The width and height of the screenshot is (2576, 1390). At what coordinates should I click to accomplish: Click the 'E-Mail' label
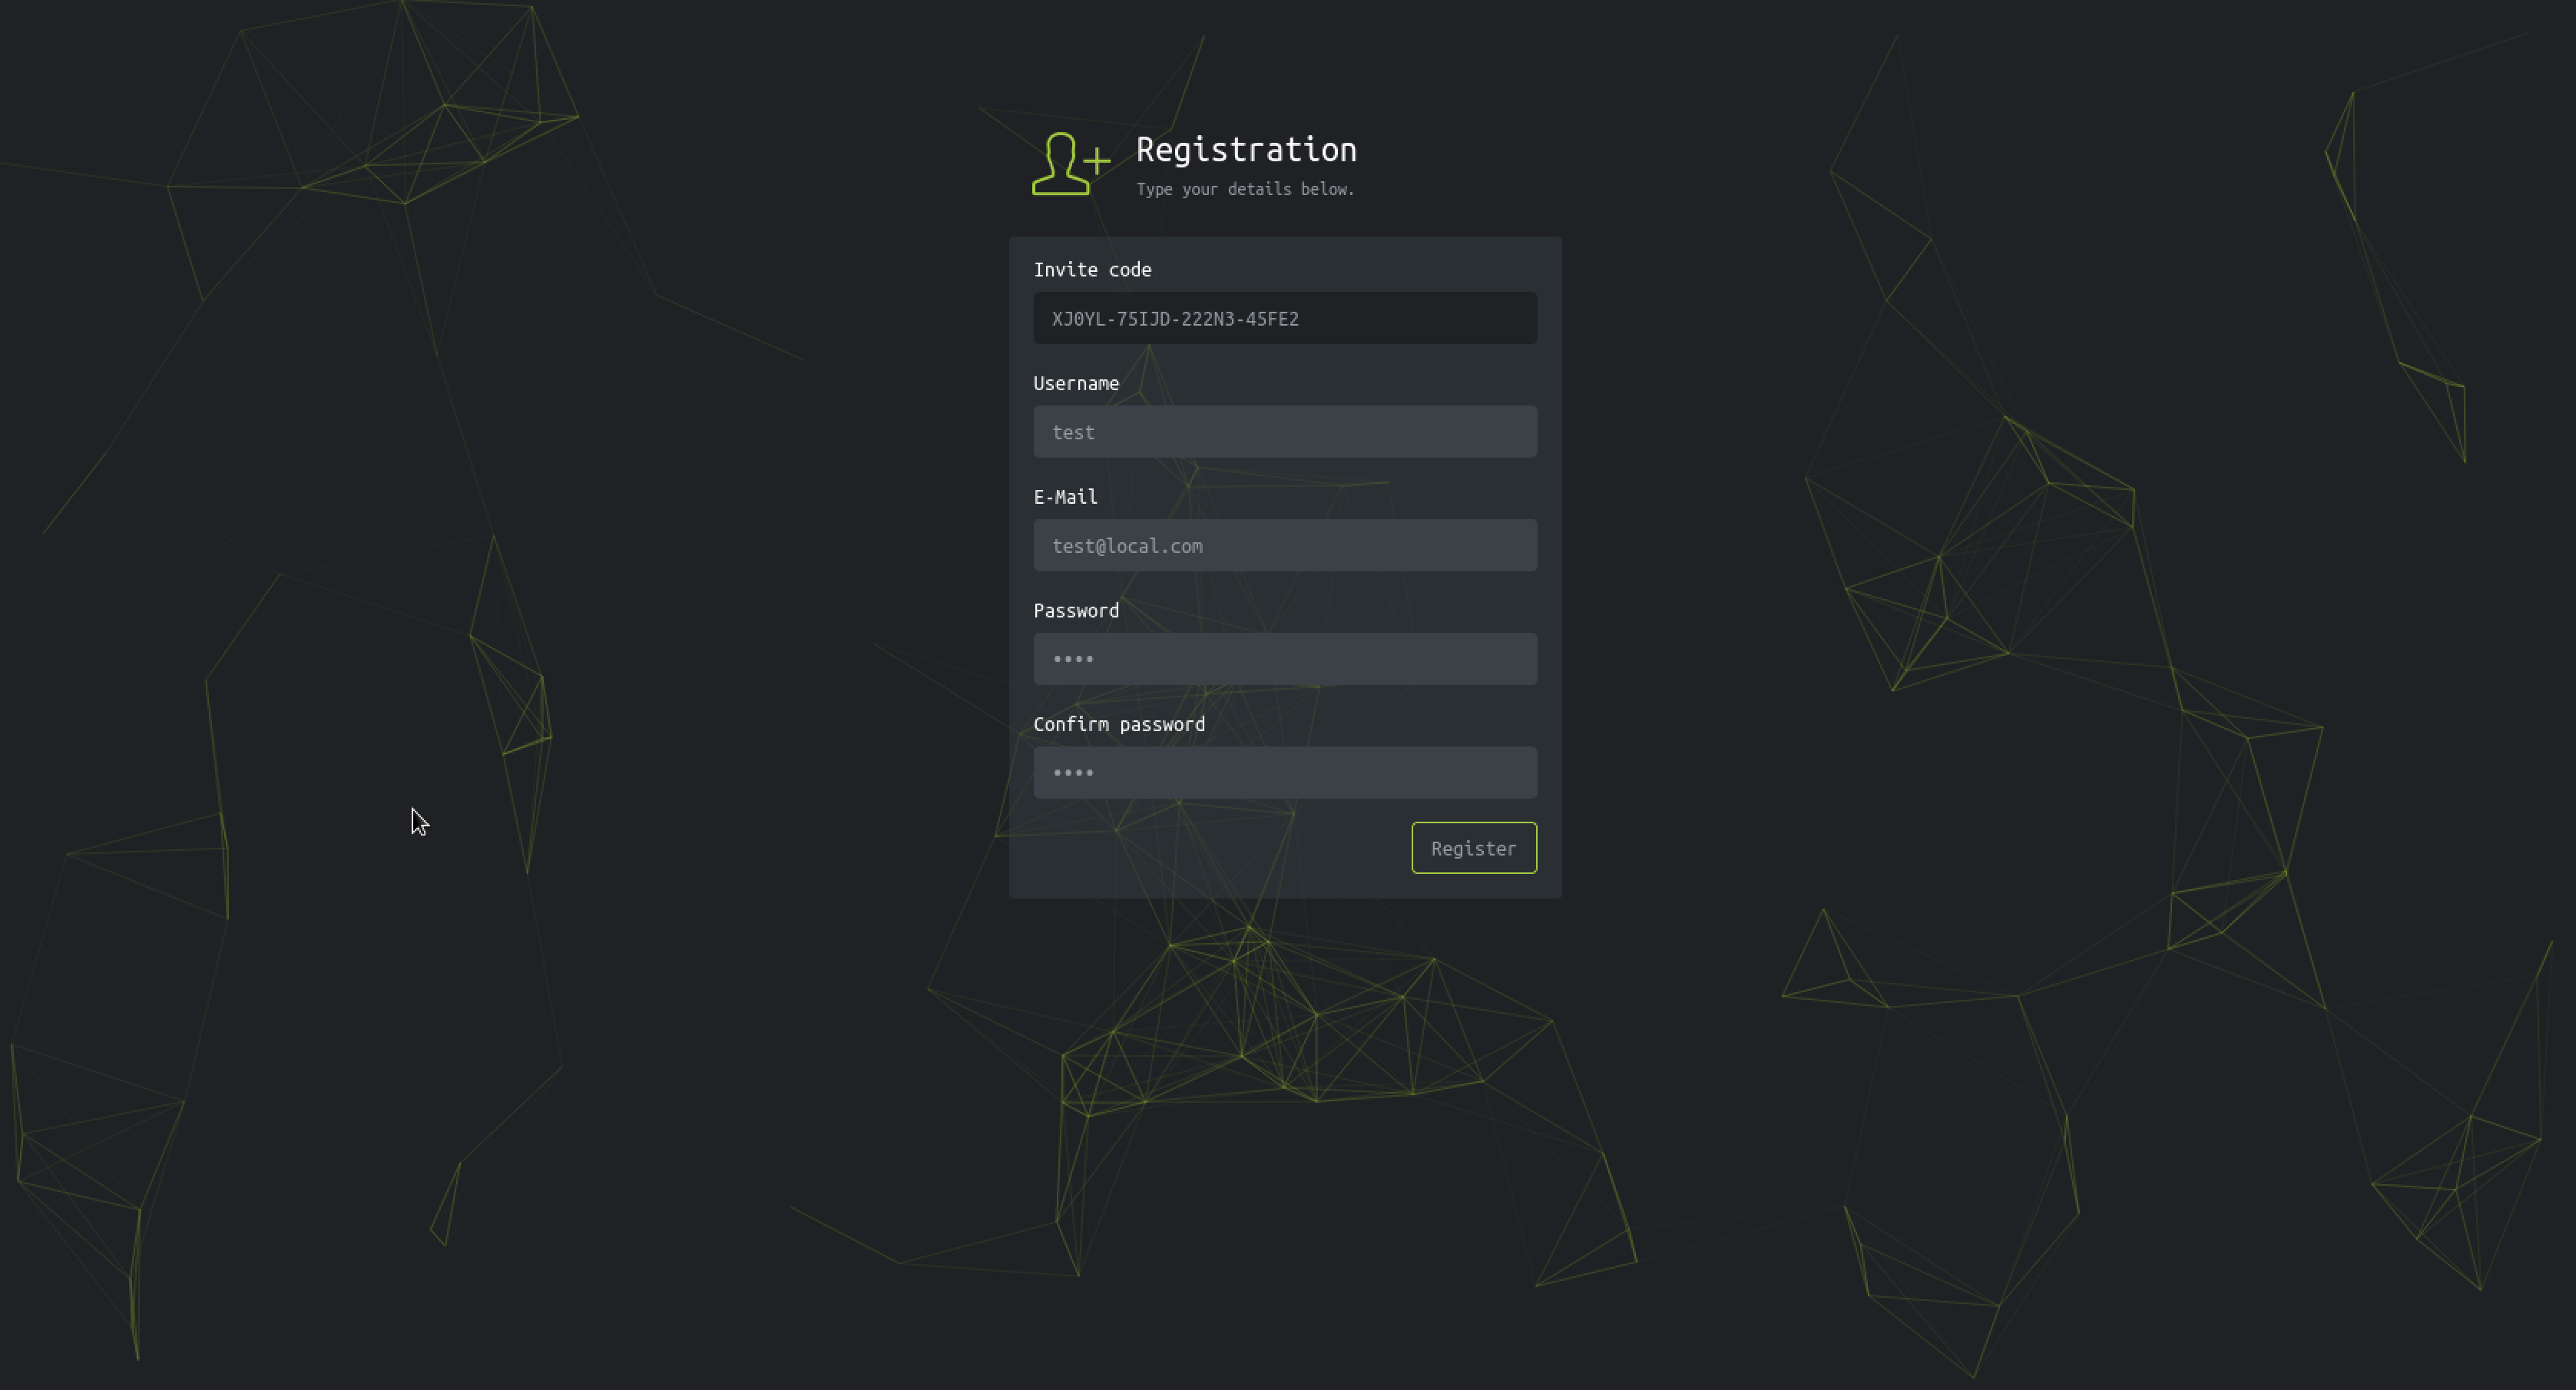(1065, 497)
